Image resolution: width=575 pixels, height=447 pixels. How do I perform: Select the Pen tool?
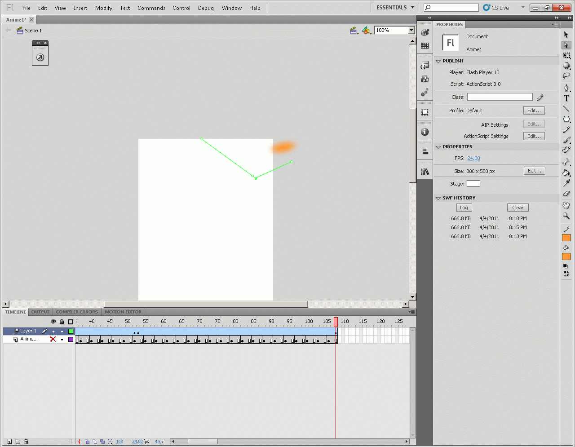pyautogui.click(x=566, y=88)
